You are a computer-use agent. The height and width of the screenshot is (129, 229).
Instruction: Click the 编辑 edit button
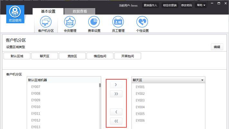tap(217, 47)
